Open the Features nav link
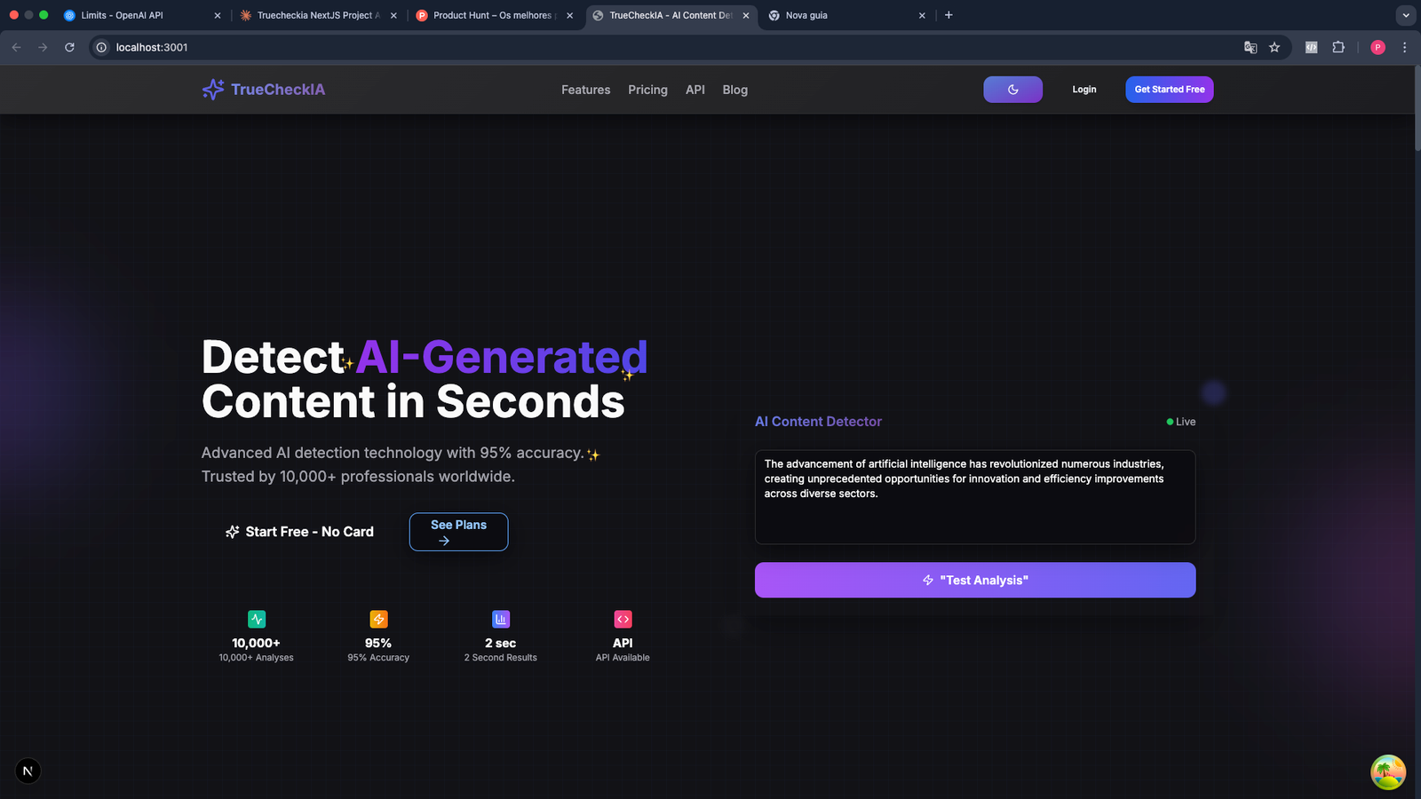Image resolution: width=1421 pixels, height=799 pixels. pyautogui.click(x=585, y=90)
